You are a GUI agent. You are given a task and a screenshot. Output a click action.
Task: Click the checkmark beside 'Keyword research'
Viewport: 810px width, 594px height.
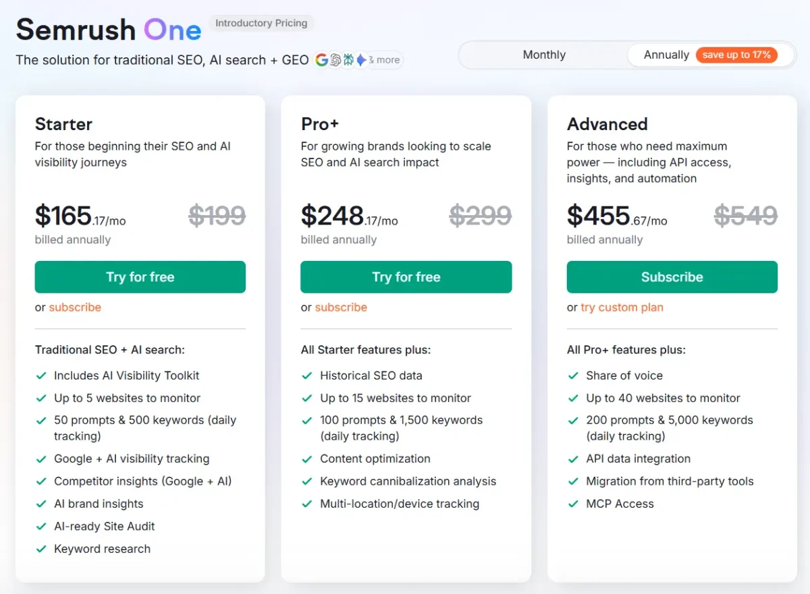(41, 549)
